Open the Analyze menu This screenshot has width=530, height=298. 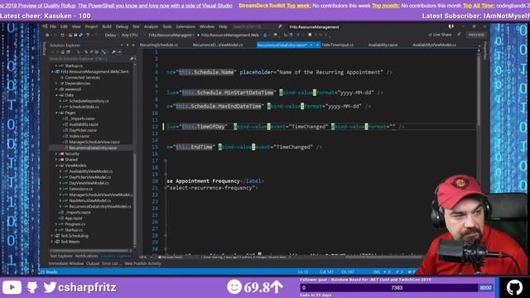pyautogui.click(x=151, y=26)
